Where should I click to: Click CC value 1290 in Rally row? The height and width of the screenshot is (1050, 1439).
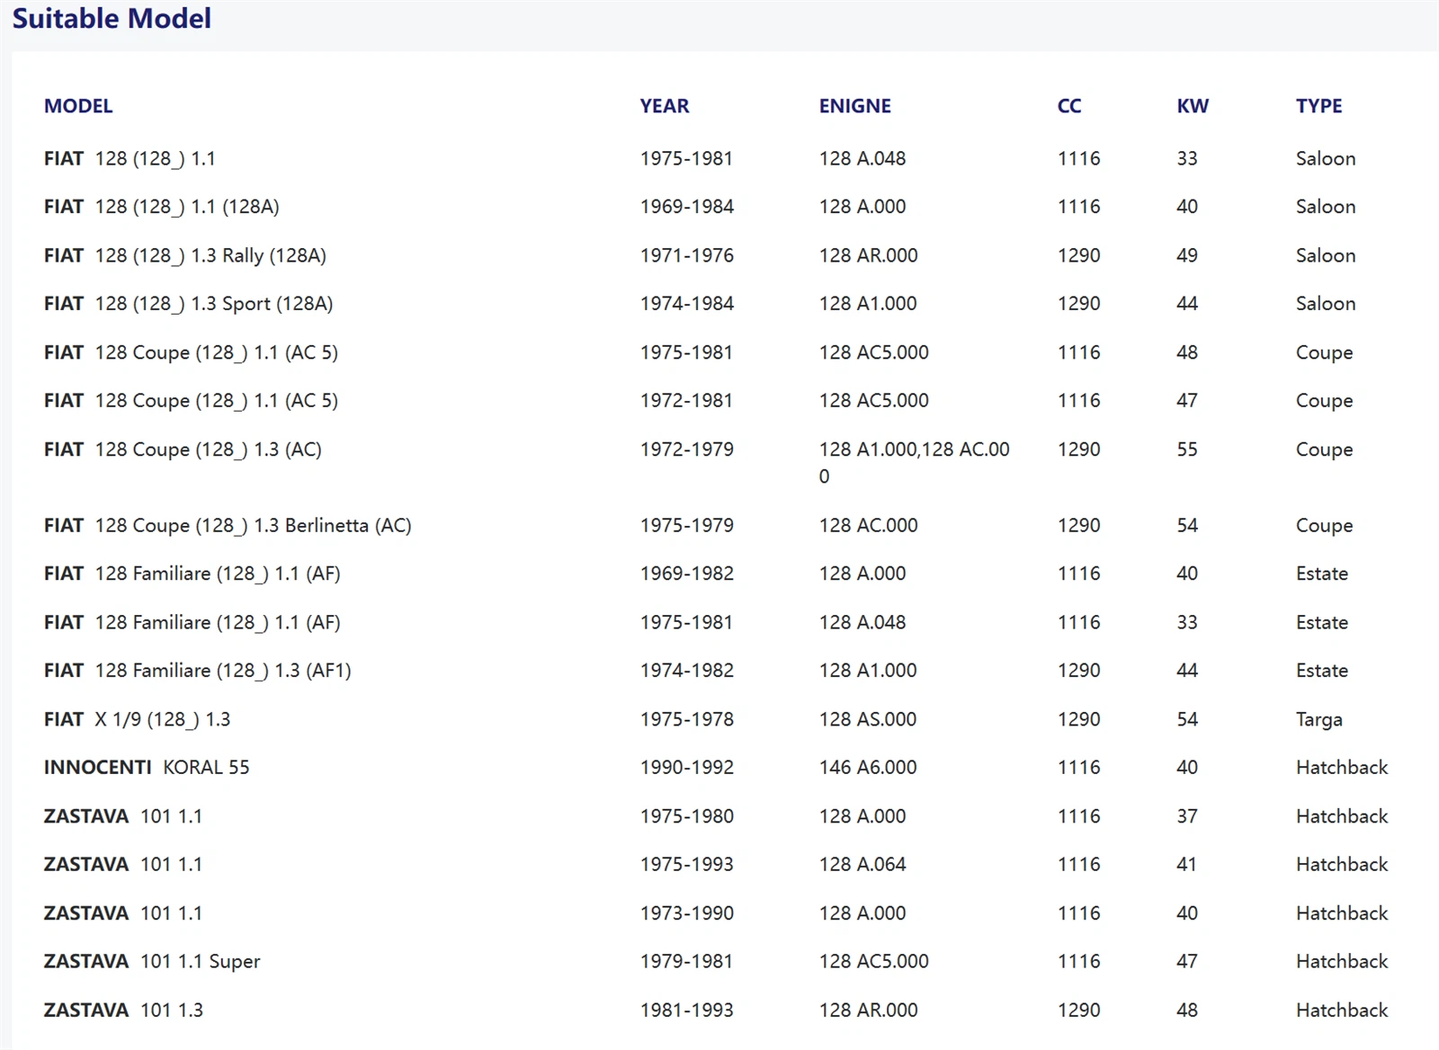click(x=1079, y=255)
